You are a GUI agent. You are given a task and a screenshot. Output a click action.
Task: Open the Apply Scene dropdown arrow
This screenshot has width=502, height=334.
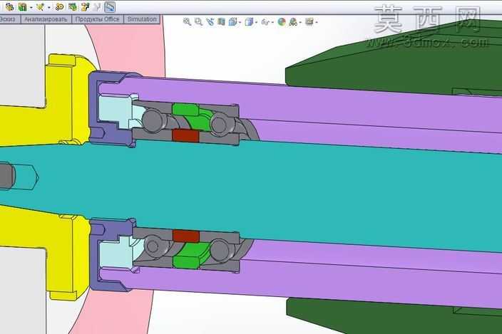[x=300, y=22]
